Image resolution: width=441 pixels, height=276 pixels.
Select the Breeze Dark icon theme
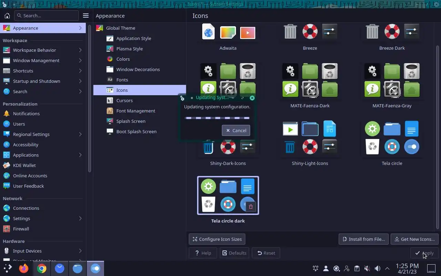392,37
